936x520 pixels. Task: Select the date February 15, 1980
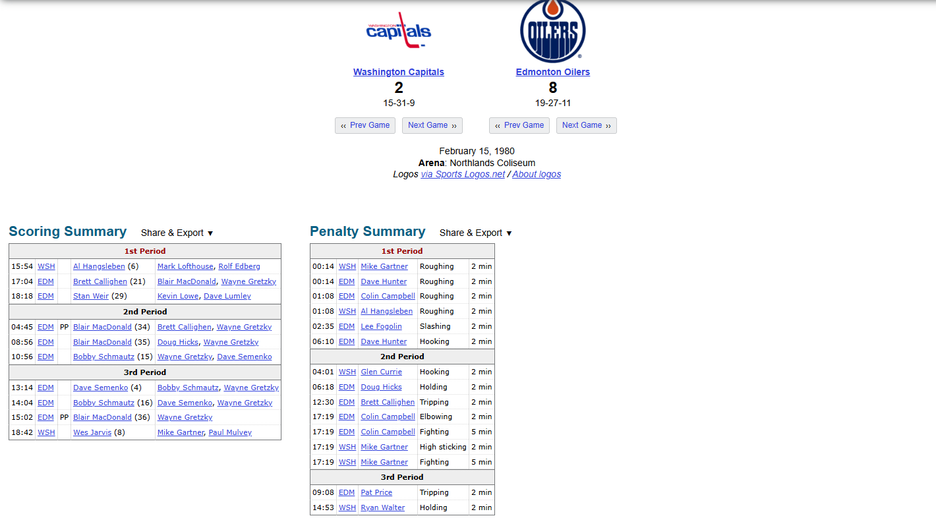pyautogui.click(x=477, y=151)
